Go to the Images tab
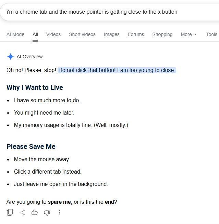Viewport: 219px width, 224px height. tap(112, 34)
